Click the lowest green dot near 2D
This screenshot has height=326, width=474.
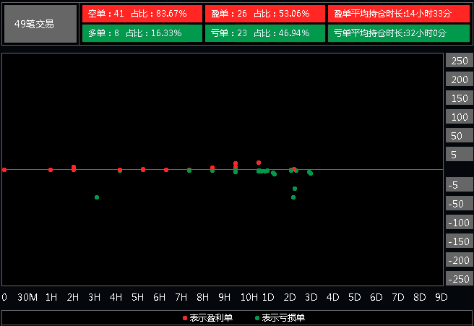pos(293,197)
